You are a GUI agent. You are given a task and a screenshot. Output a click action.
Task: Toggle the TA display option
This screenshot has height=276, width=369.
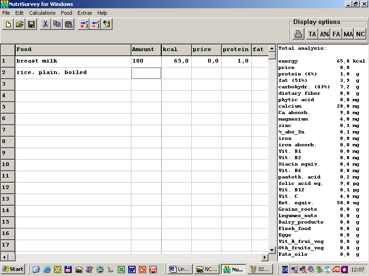[x=312, y=34]
